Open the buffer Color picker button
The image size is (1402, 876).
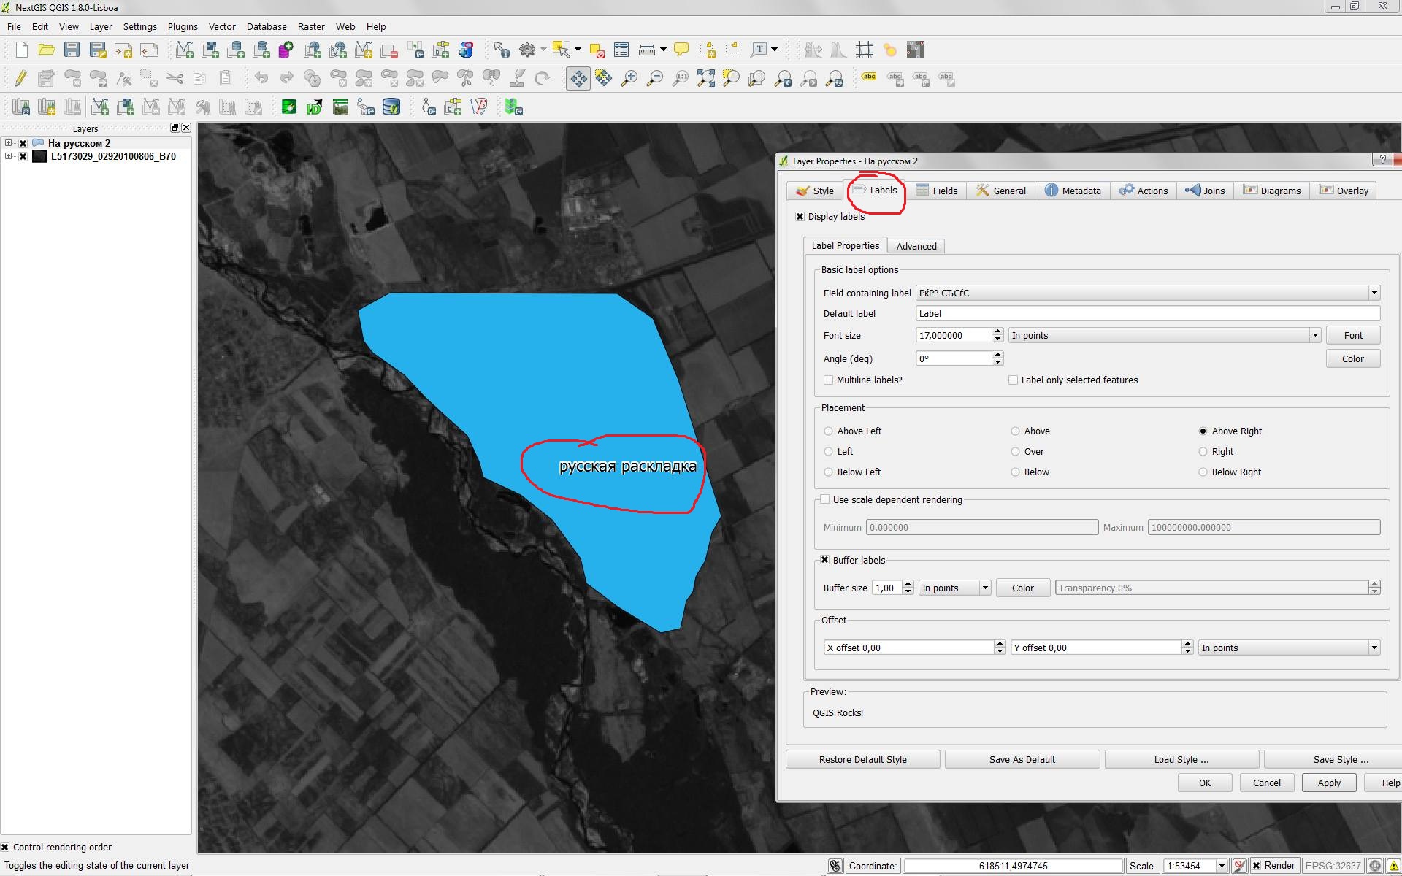coord(1022,588)
